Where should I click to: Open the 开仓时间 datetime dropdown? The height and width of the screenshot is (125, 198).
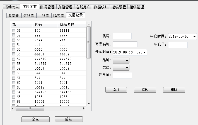click(x=144, y=52)
